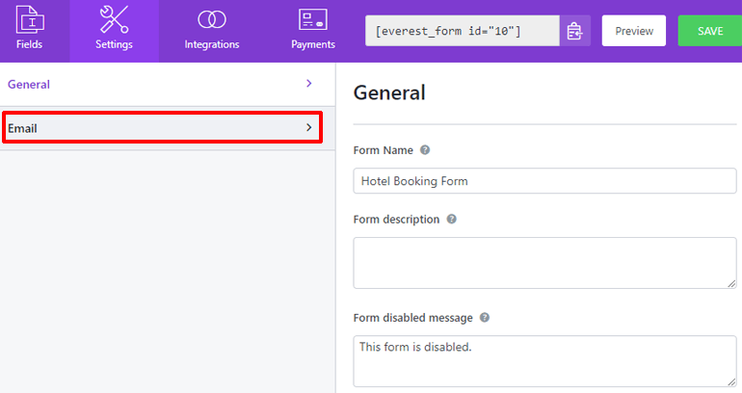Preview the form
The image size is (742, 393).
(634, 31)
